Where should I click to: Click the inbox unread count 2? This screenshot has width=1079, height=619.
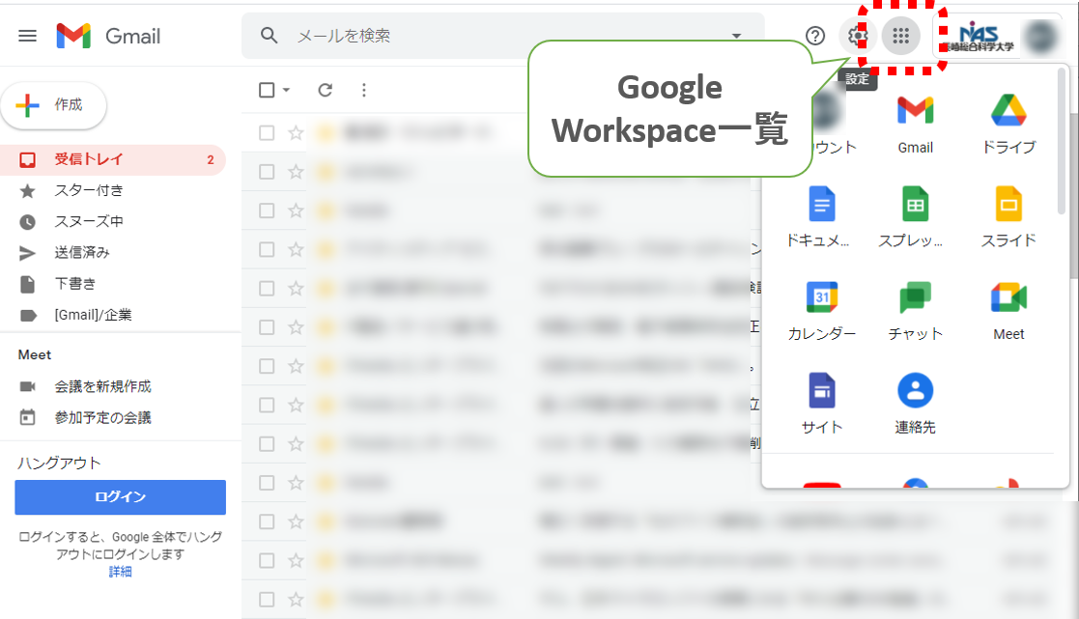tap(211, 160)
